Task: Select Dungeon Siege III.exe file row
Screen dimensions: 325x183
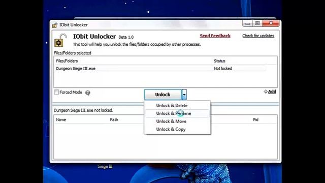Action: point(160,69)
